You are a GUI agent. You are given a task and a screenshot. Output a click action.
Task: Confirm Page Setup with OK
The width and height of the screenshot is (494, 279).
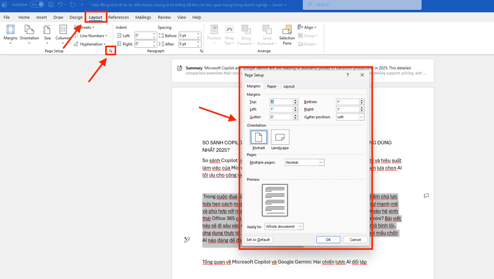coord(328,240)
